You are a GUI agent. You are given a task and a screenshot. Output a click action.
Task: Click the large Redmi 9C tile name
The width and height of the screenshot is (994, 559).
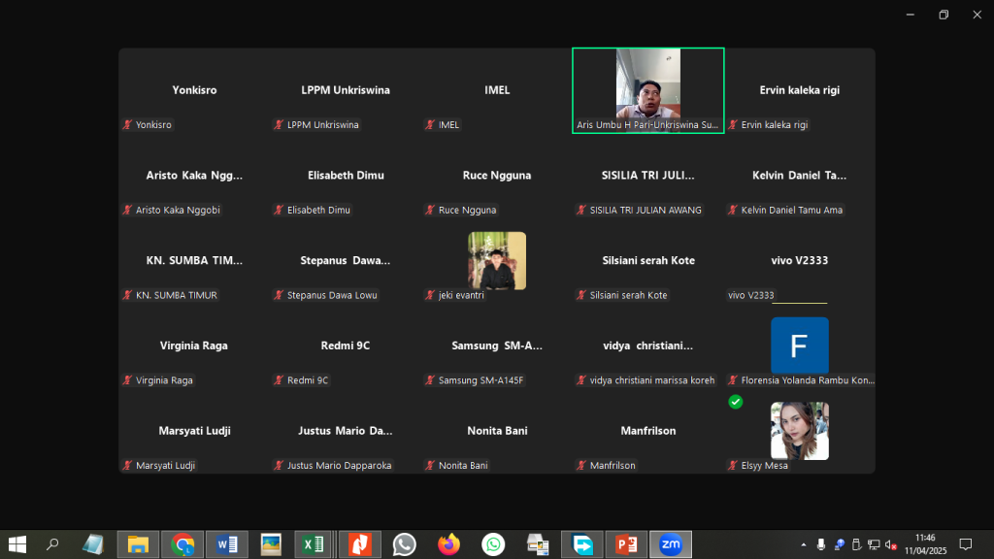[346, 345]
